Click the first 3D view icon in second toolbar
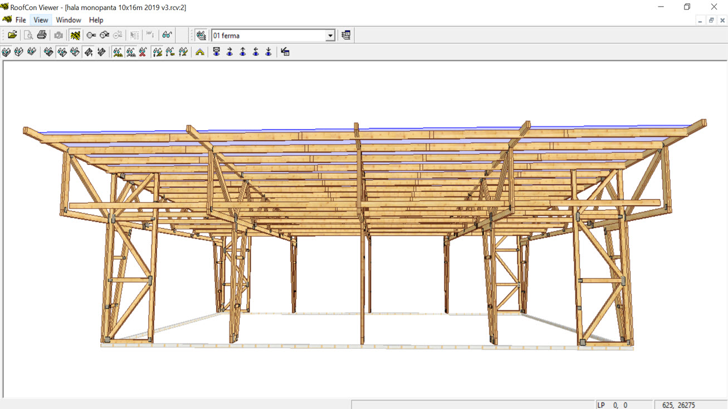 tap(6, 52)
